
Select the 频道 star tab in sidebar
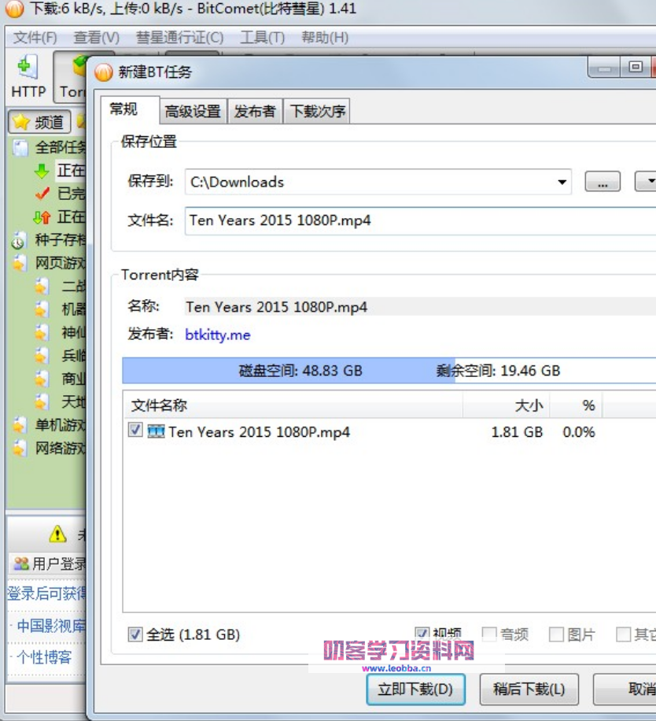coord(39,122)
